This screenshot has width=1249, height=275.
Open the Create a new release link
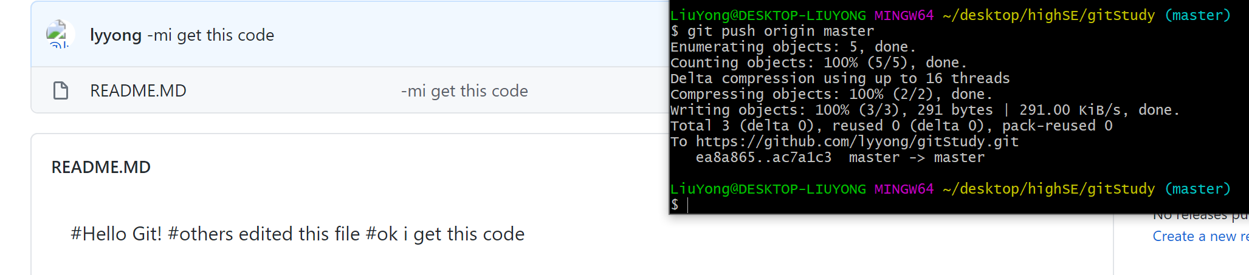pyautogui.click(x=1200, y=236)
